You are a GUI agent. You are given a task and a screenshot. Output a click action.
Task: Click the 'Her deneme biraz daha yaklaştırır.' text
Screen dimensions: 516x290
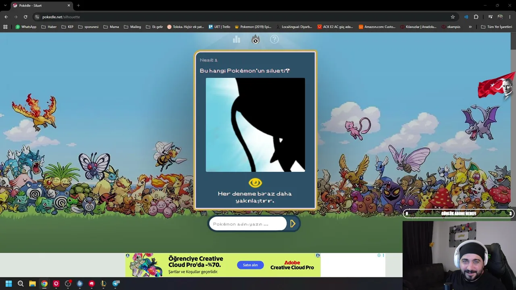[x=255, y=197]
